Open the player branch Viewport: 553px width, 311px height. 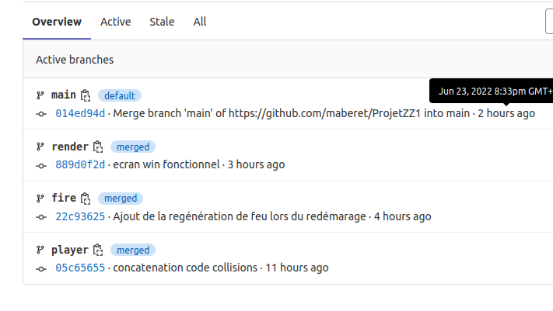pos(70,250)
